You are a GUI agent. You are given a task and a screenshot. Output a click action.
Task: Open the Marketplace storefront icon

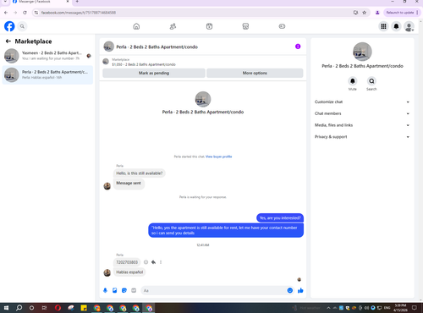[245, 26]
